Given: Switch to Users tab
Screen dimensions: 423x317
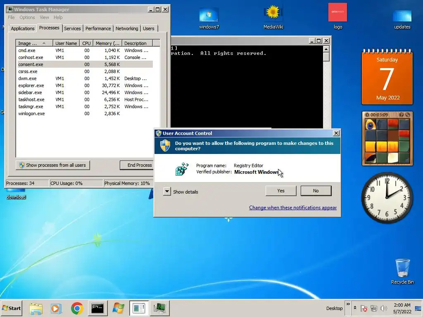Looking at the screenshot, I should (x=149, y=28).
